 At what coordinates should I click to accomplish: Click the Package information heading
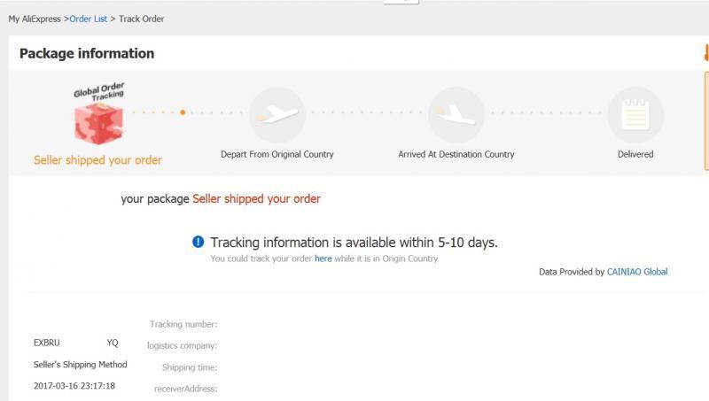87,53
